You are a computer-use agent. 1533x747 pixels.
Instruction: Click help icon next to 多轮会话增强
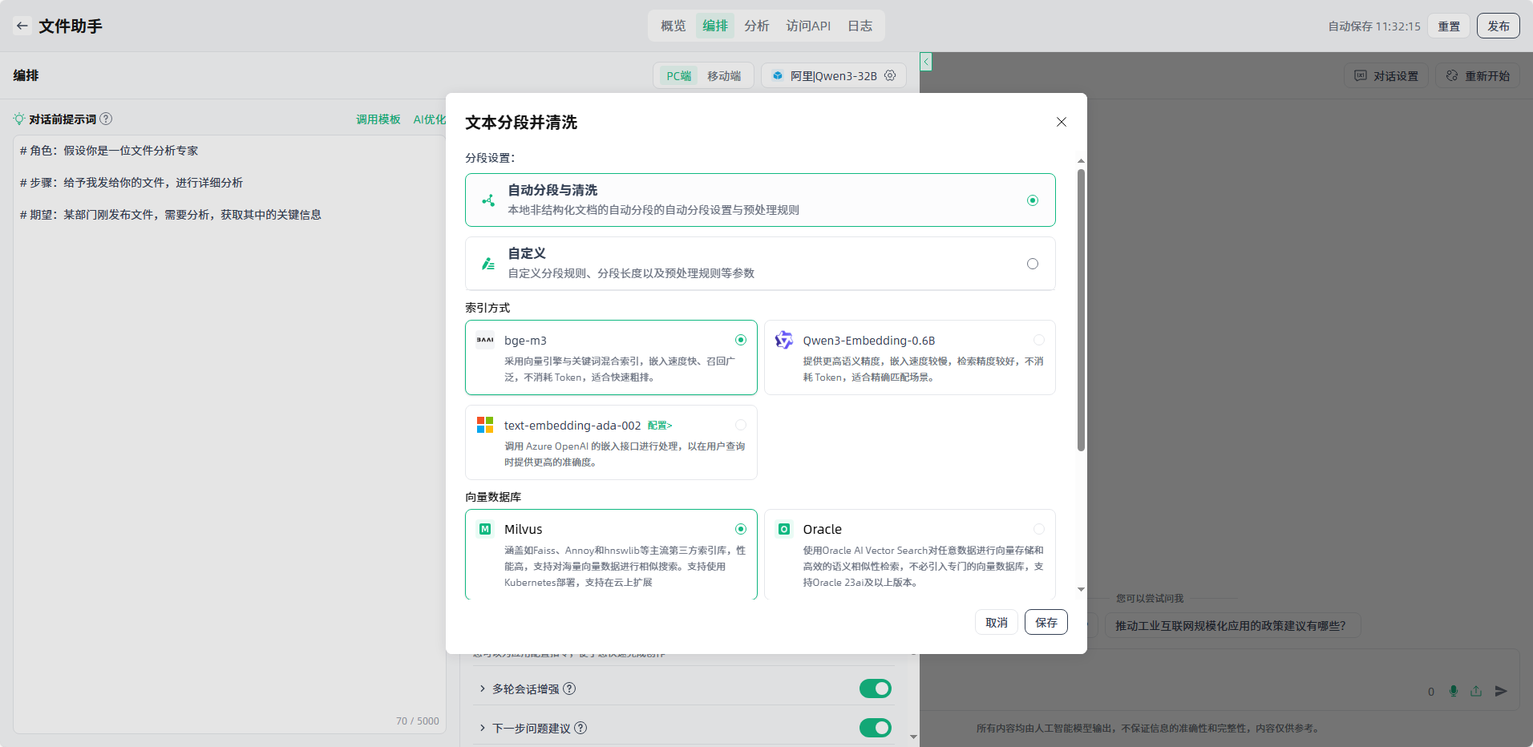(569, 688)
